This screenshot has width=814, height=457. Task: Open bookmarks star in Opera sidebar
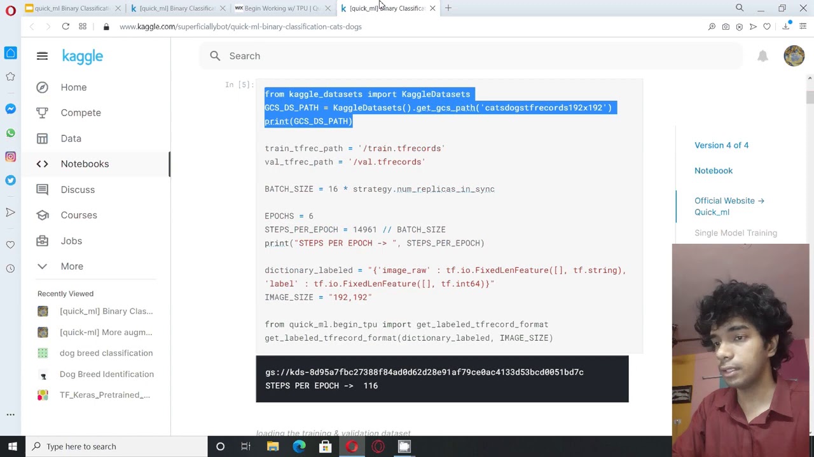(10, 77)
